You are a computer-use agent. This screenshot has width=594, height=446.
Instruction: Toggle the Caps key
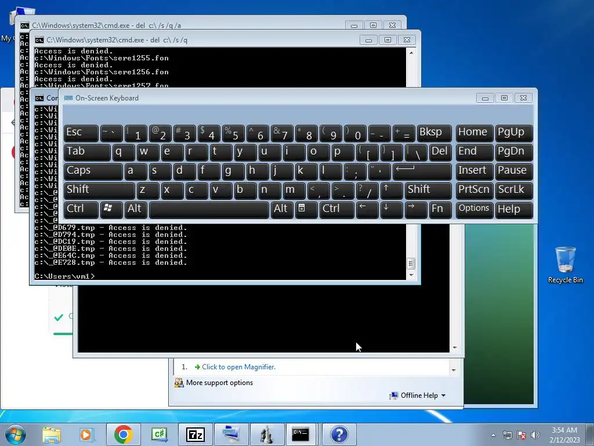[93, 171]
